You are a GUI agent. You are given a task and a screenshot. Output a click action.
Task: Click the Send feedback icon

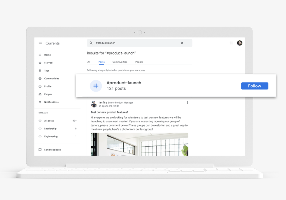40,150
